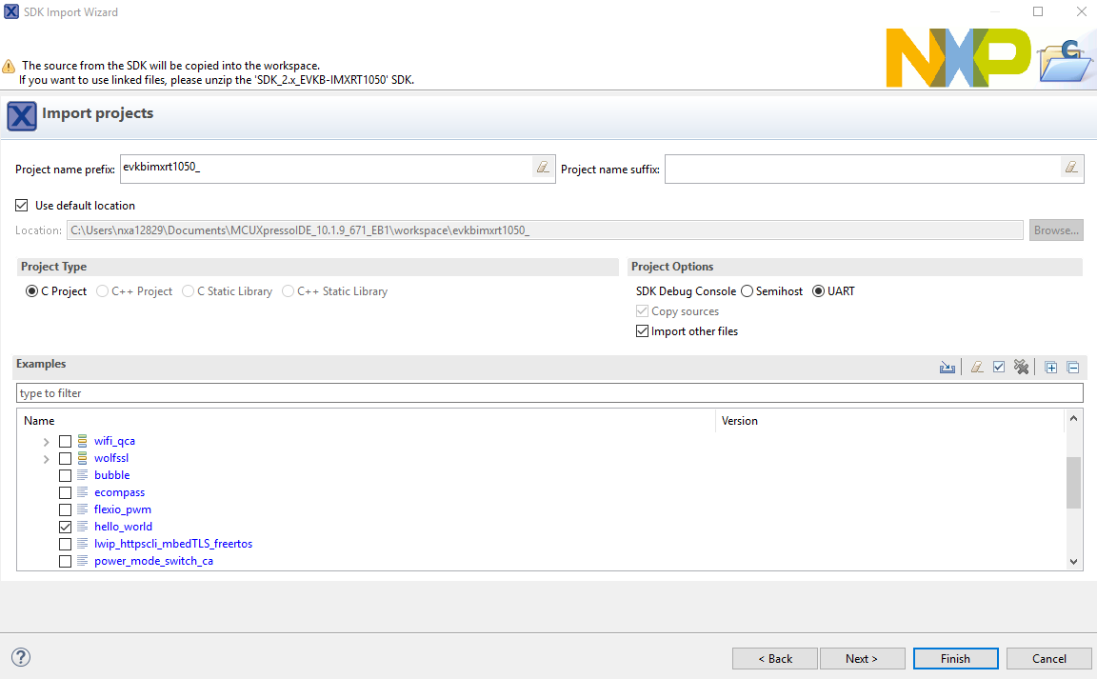Image resolution: width=1097 pixels, height=679 pixels.
Task: Click in the type to filter field
Action: (548, 393)
